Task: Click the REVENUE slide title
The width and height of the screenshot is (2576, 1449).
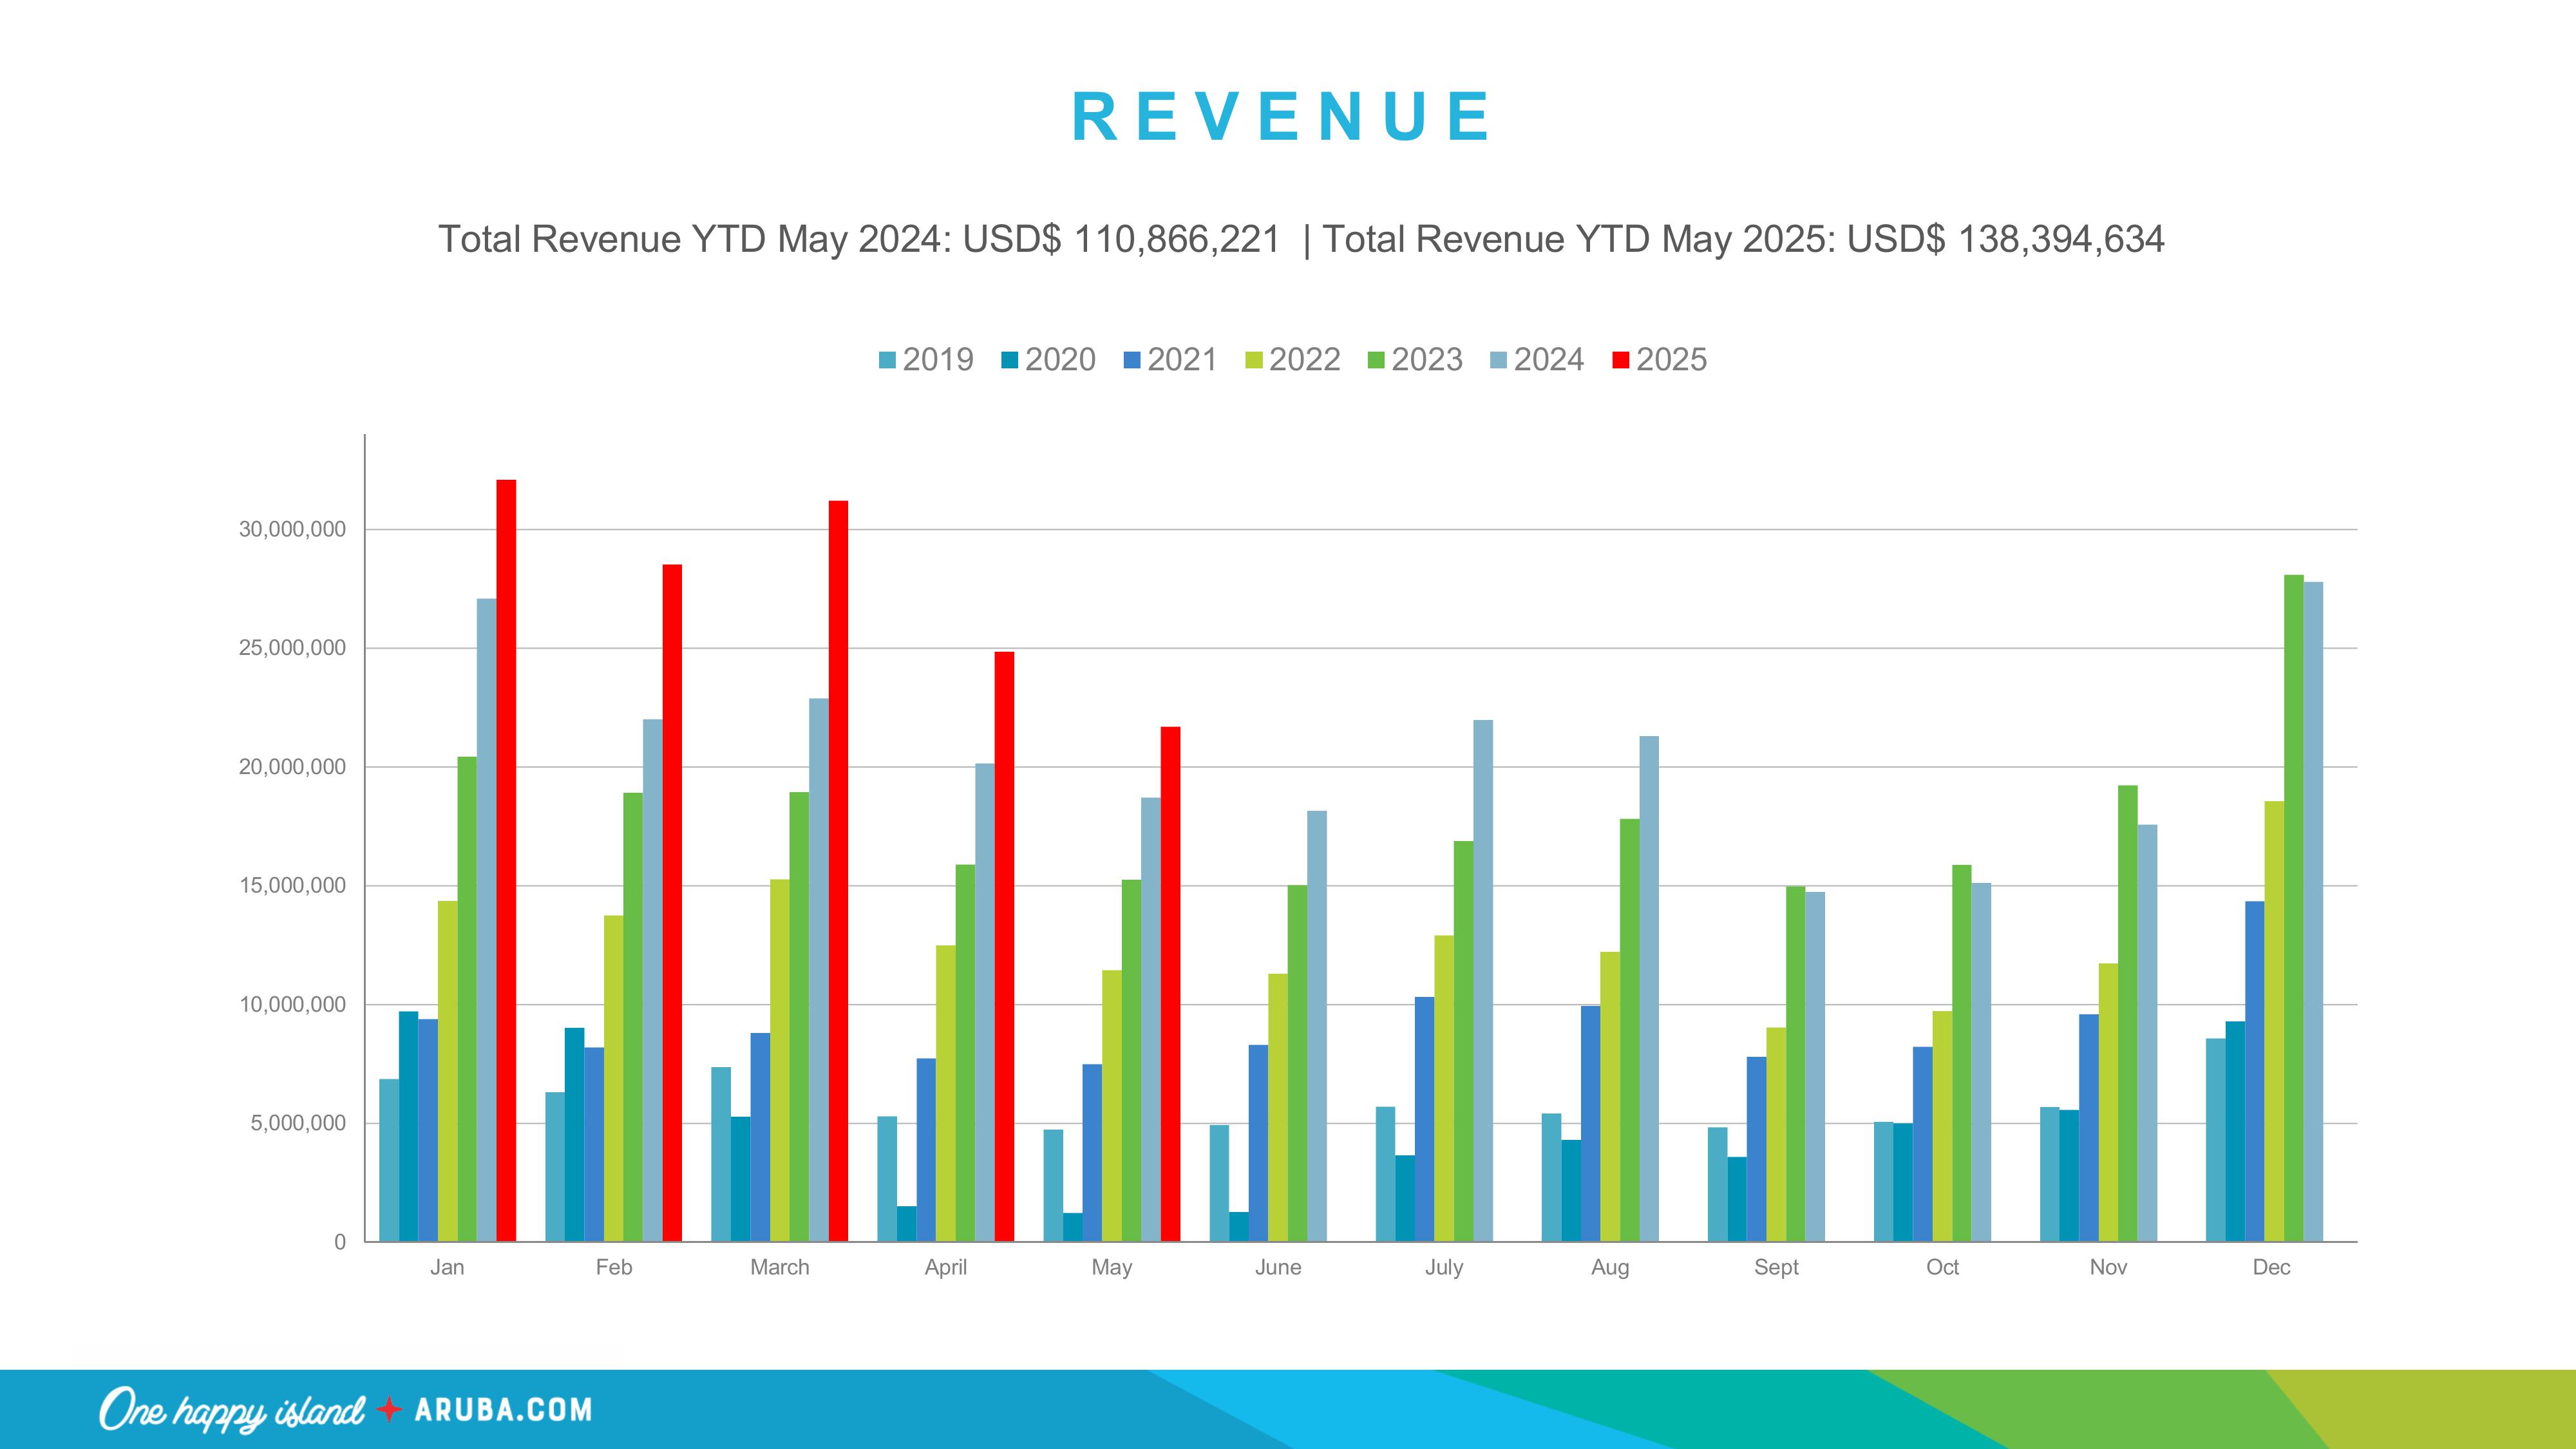Action: tap(1281, 117)
